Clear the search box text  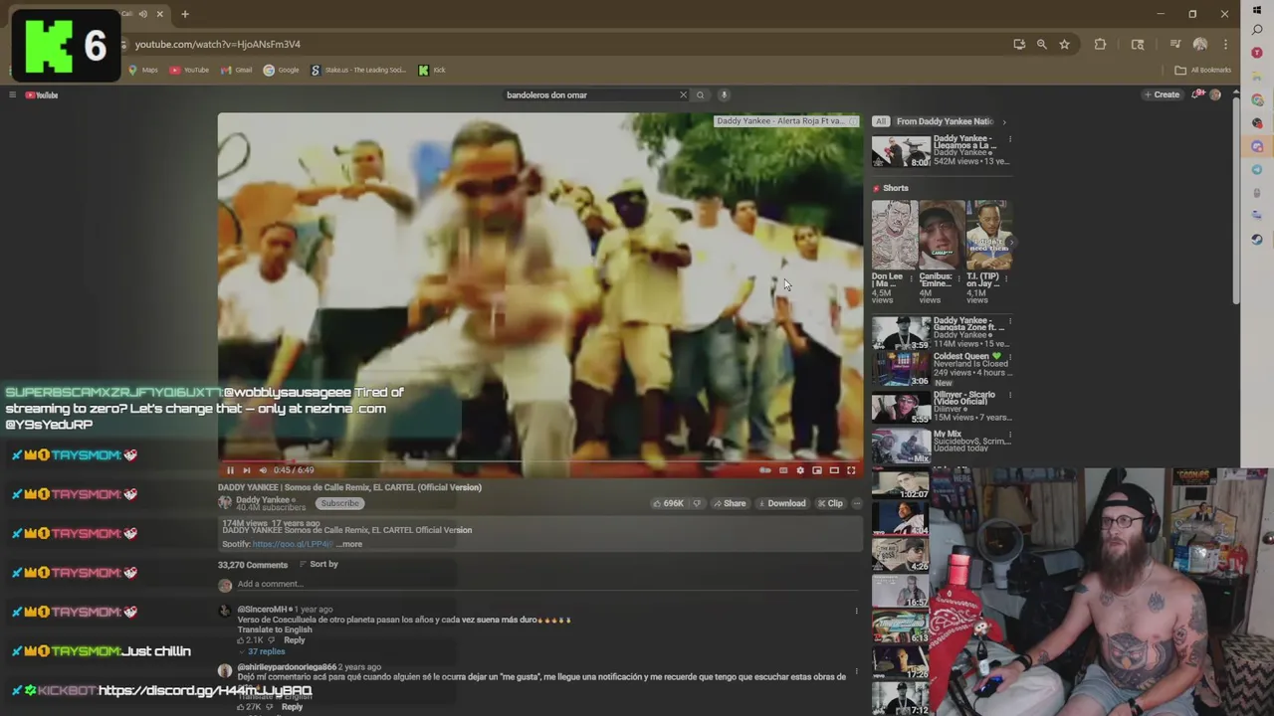pos(683,94)
